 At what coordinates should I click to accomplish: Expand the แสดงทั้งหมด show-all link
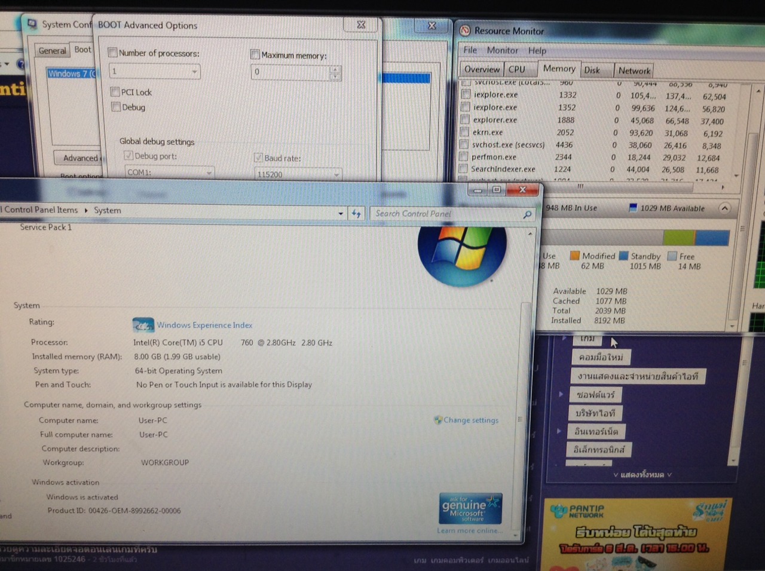click(642, 475)
